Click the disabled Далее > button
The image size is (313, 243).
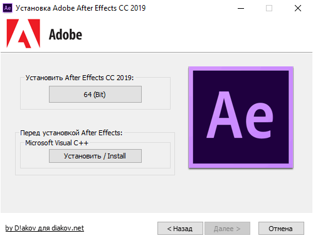point(227,229)
